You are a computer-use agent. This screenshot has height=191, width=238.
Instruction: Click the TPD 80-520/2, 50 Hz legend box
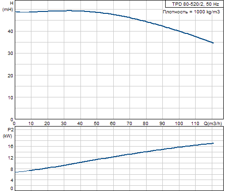[x=194, y=4]
